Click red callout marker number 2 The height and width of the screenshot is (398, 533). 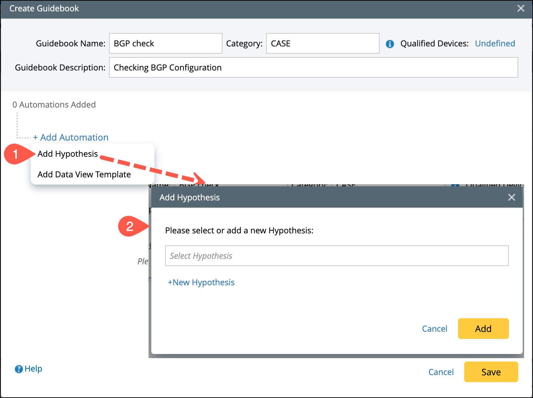pyautogui.click(x=130, y=226)
